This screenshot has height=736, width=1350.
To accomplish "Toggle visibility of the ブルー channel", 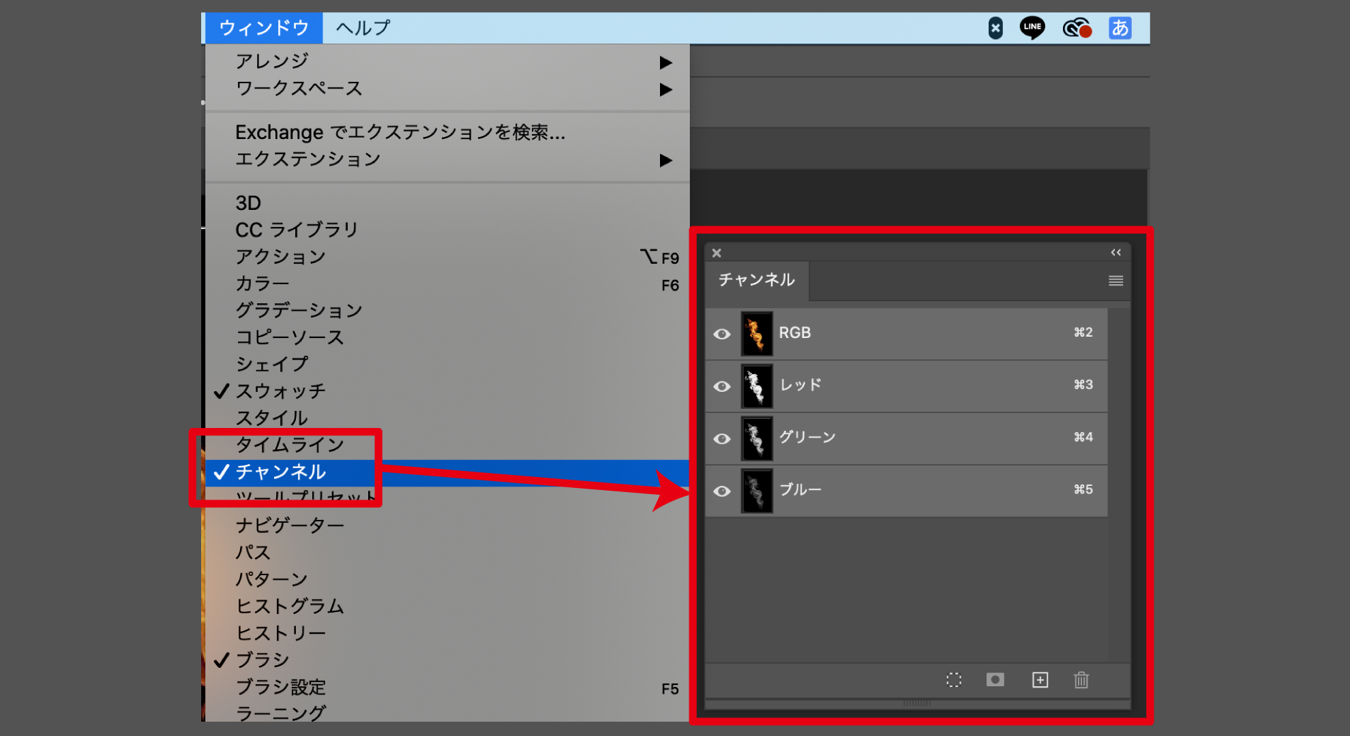I will click(722, 491).
